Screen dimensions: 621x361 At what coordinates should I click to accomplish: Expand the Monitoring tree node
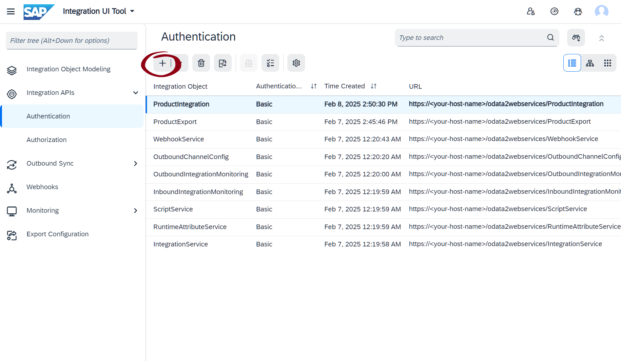[136, 211]
